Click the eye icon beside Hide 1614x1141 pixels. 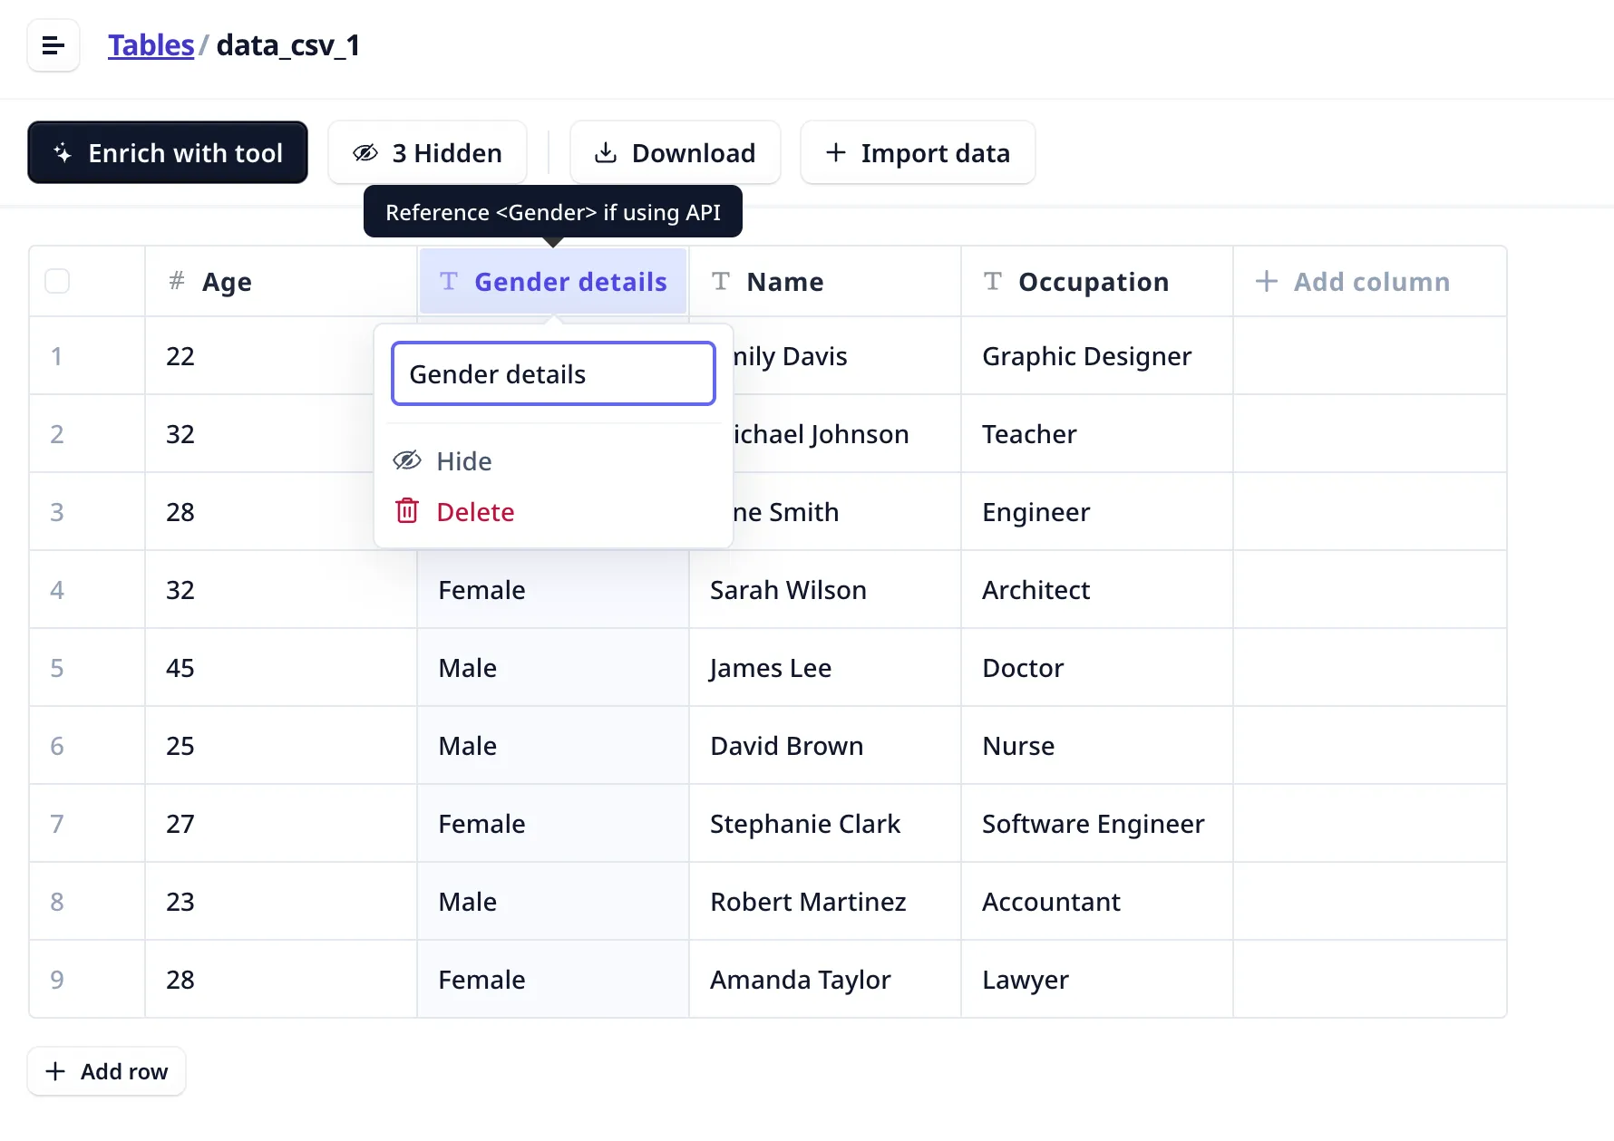[x=407, y=461]
